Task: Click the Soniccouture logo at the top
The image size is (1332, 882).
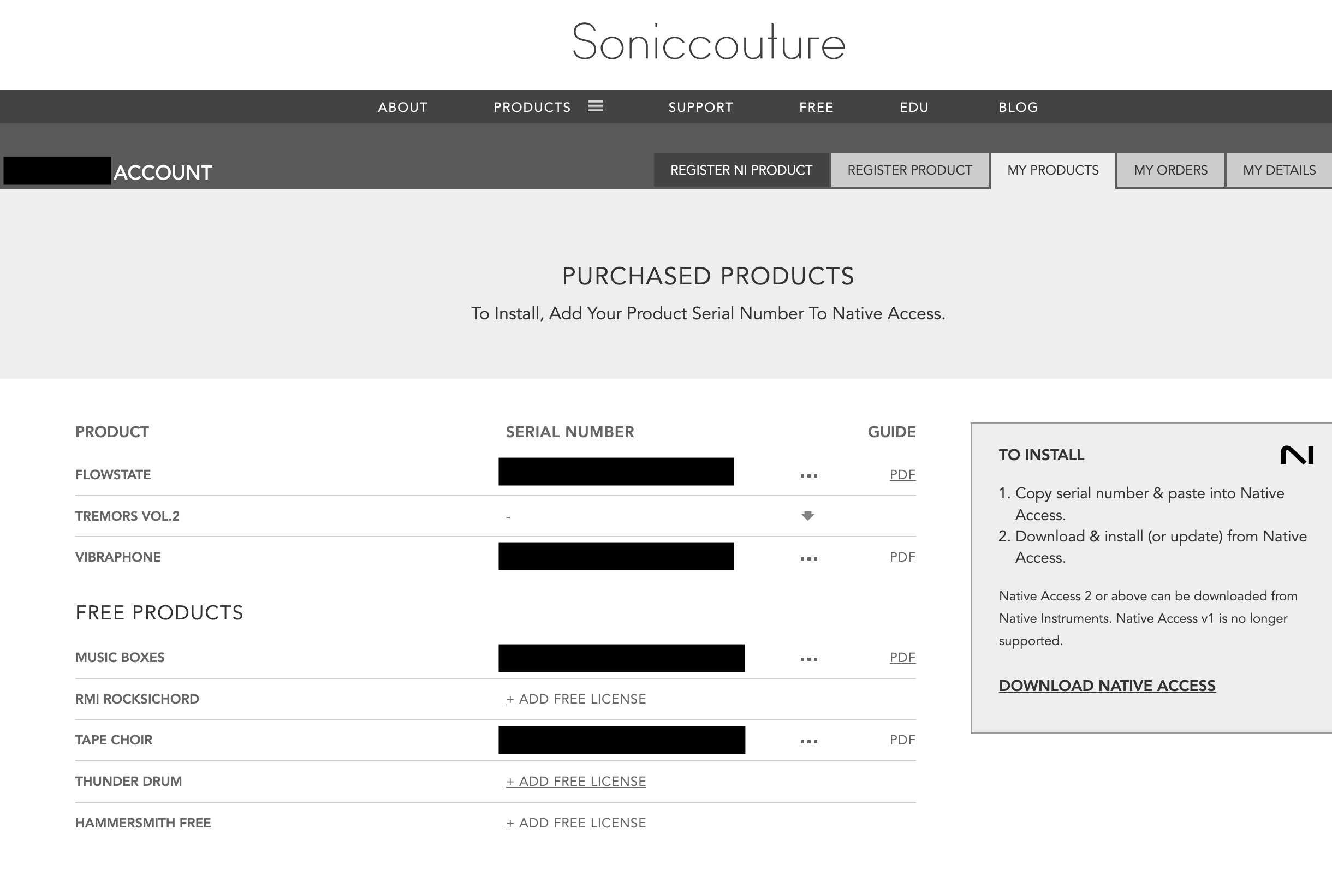Action: 709,44
